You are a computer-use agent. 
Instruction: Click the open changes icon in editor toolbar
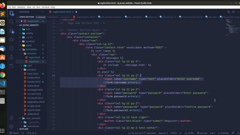click(228, 12)
